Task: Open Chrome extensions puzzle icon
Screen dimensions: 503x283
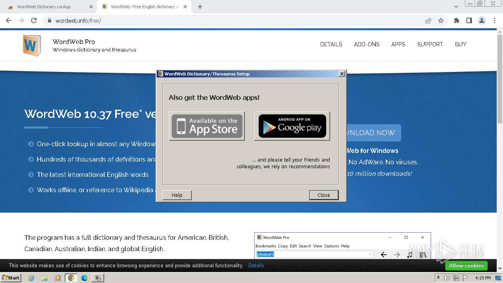Action: pos(457,20)
